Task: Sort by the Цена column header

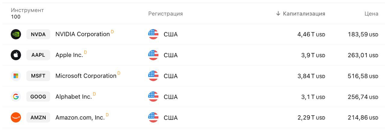Action: click(371, 13)
